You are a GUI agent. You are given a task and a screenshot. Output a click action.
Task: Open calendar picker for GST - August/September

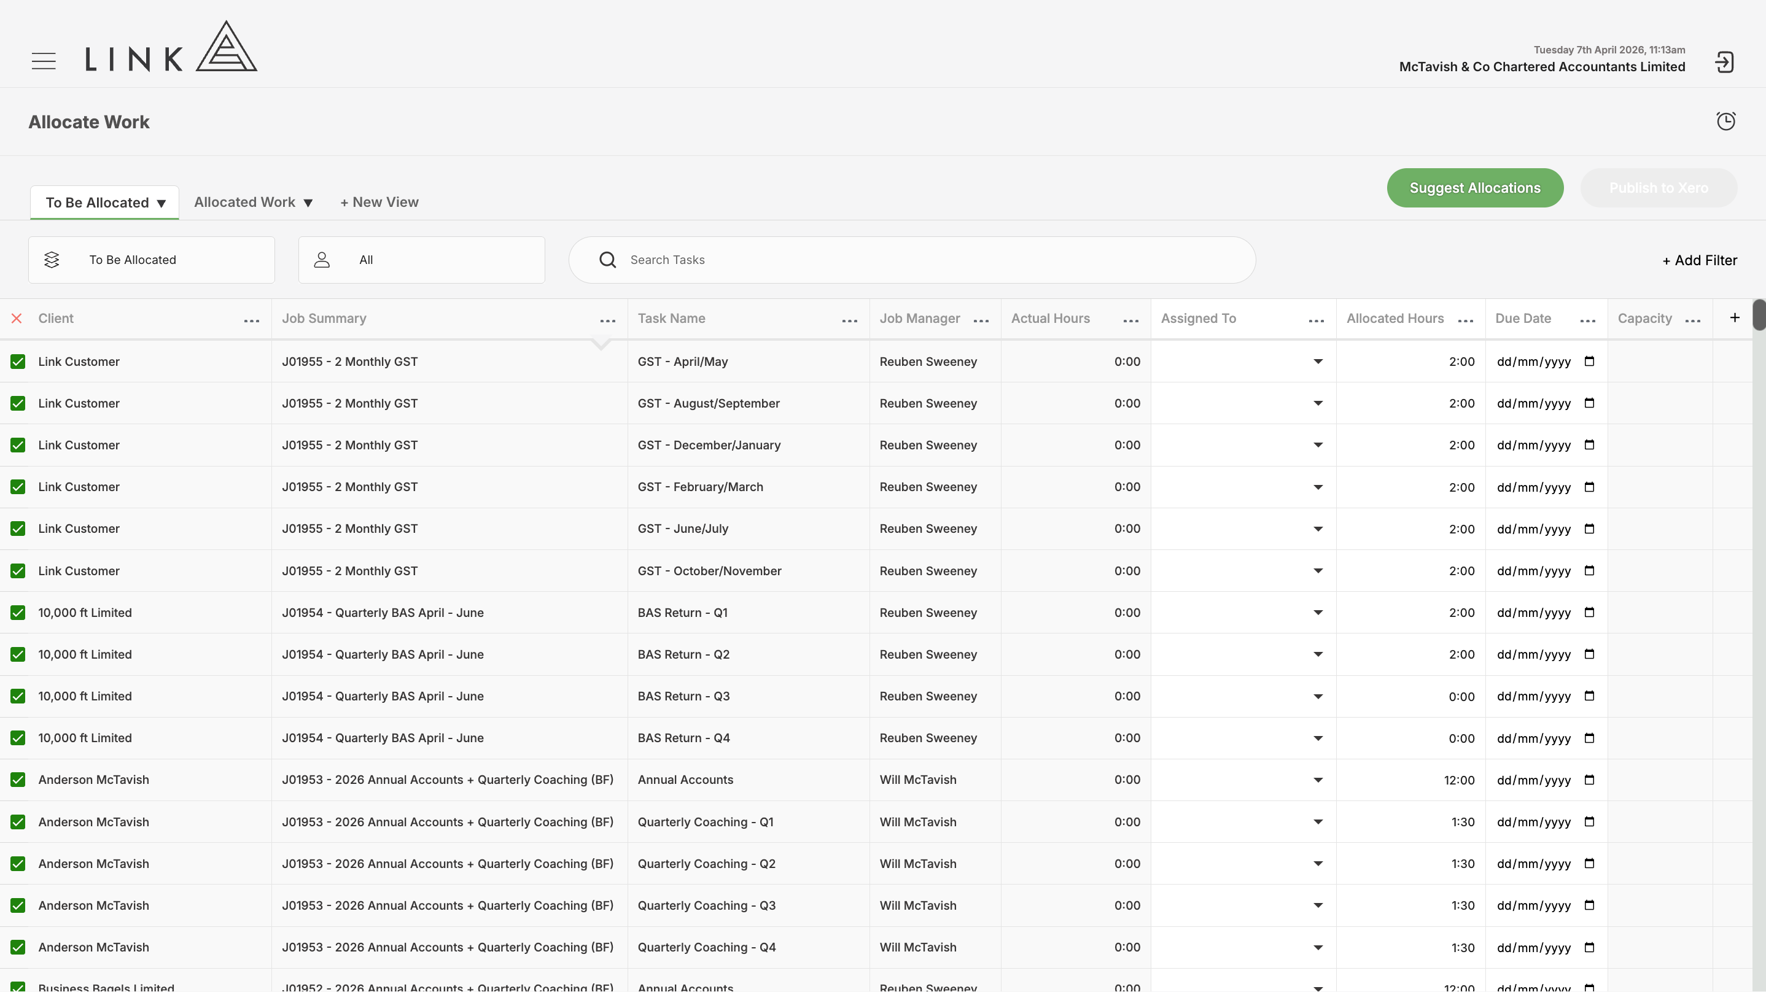[x=1589, y=403]
